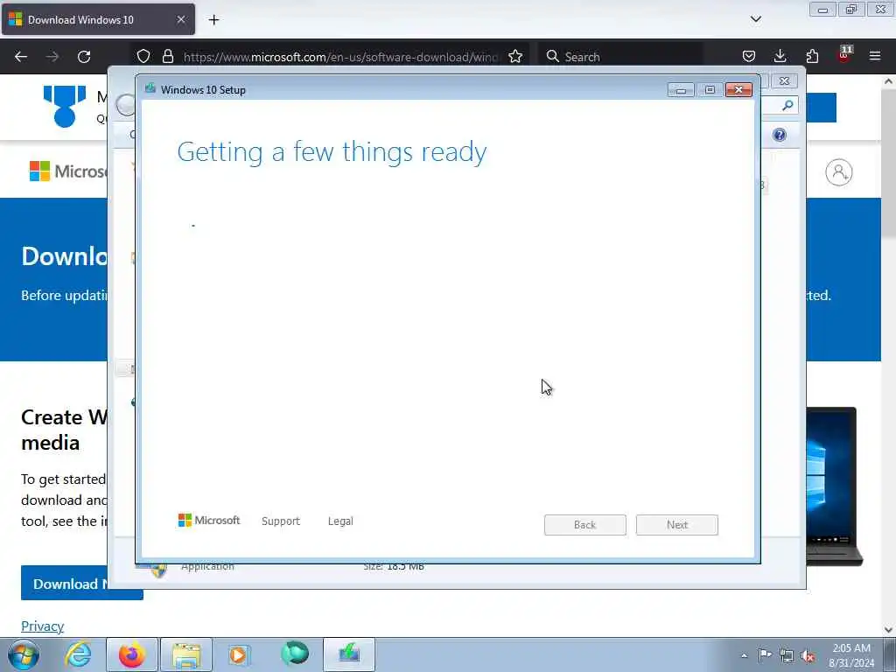This screenshot has height=672, width=896.
Task: Click the Back button in Setup
Action: (585, 525)
